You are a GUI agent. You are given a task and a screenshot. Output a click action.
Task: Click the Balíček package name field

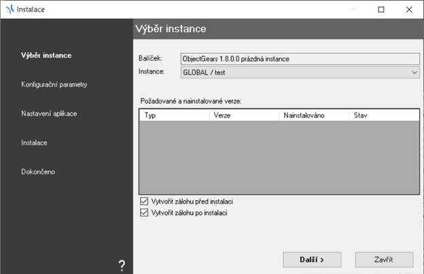299,59
